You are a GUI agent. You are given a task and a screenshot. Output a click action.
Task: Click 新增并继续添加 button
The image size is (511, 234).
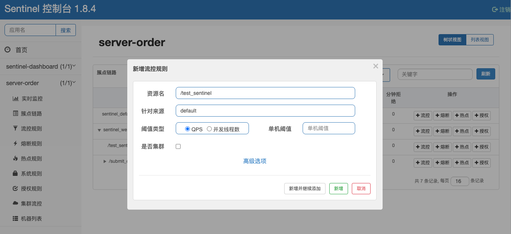point(305,189)
